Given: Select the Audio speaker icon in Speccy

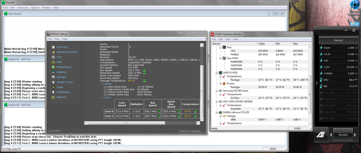Looking at the screenshot, I should tap(53, 87).
